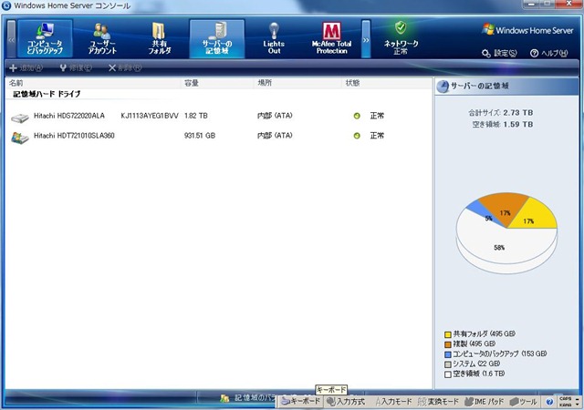Open IME Conversion Mode (変換モード) menu

coord(438,402)
